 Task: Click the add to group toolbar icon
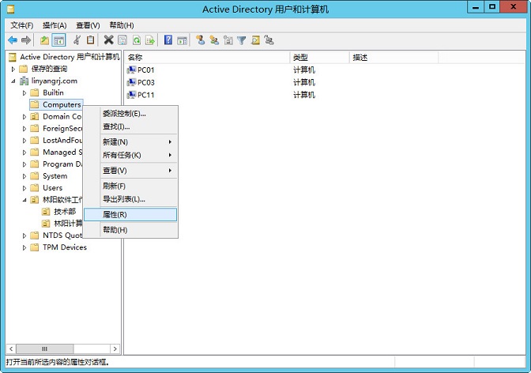pos(269,40)
